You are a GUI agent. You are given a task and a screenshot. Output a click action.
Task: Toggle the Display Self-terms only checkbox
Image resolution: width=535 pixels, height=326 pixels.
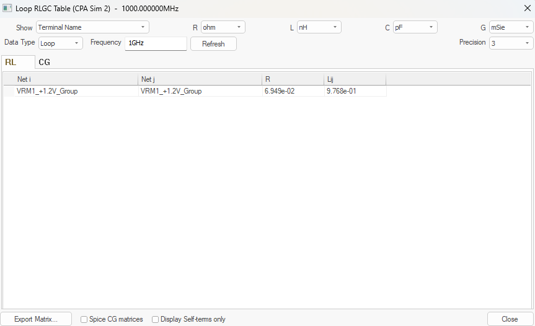point(156,319)
